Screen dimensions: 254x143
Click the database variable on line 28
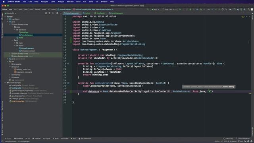[x=94, y=91]
